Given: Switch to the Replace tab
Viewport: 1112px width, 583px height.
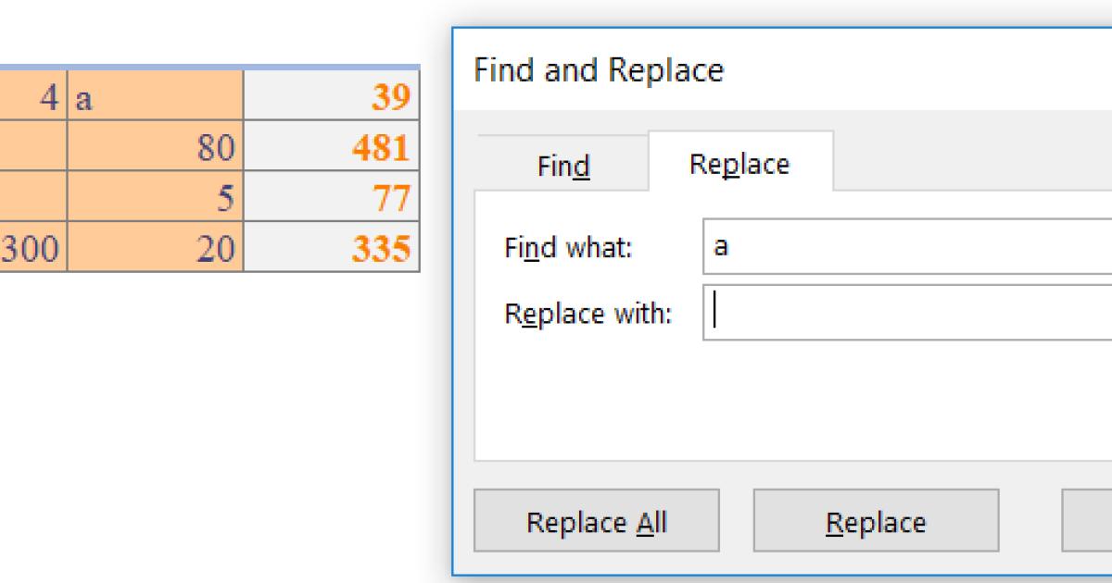Looking at the screenshot, I should coord(741,163).
